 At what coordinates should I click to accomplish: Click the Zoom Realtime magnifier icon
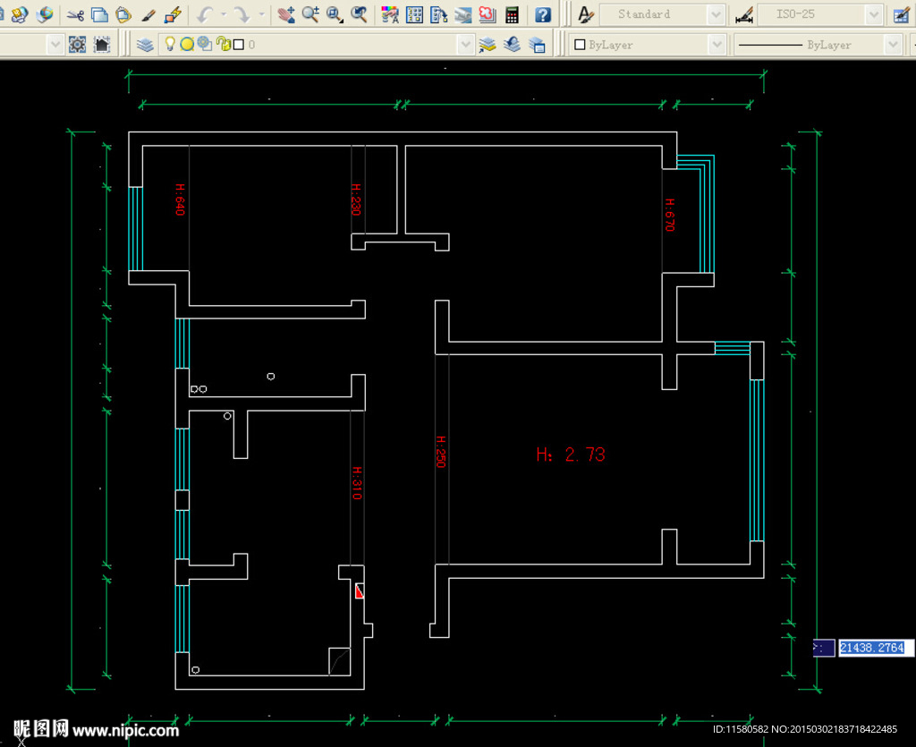(310, 14)
